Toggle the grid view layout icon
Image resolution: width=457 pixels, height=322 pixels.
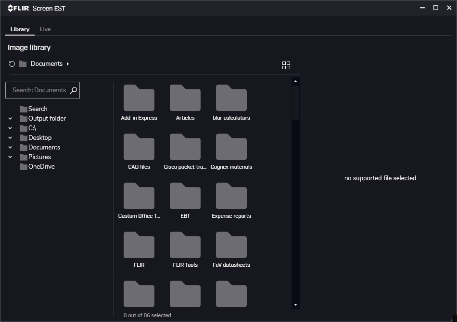(x=286, y=65)
